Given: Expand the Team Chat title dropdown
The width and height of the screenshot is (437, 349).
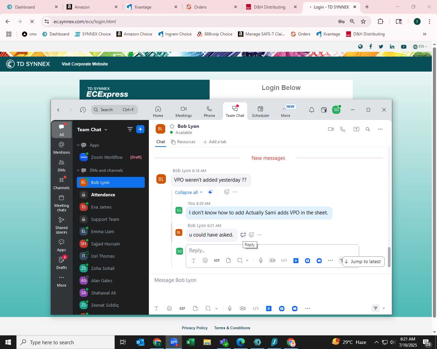Looking at the screenshot, I should [x=92, y=130].
